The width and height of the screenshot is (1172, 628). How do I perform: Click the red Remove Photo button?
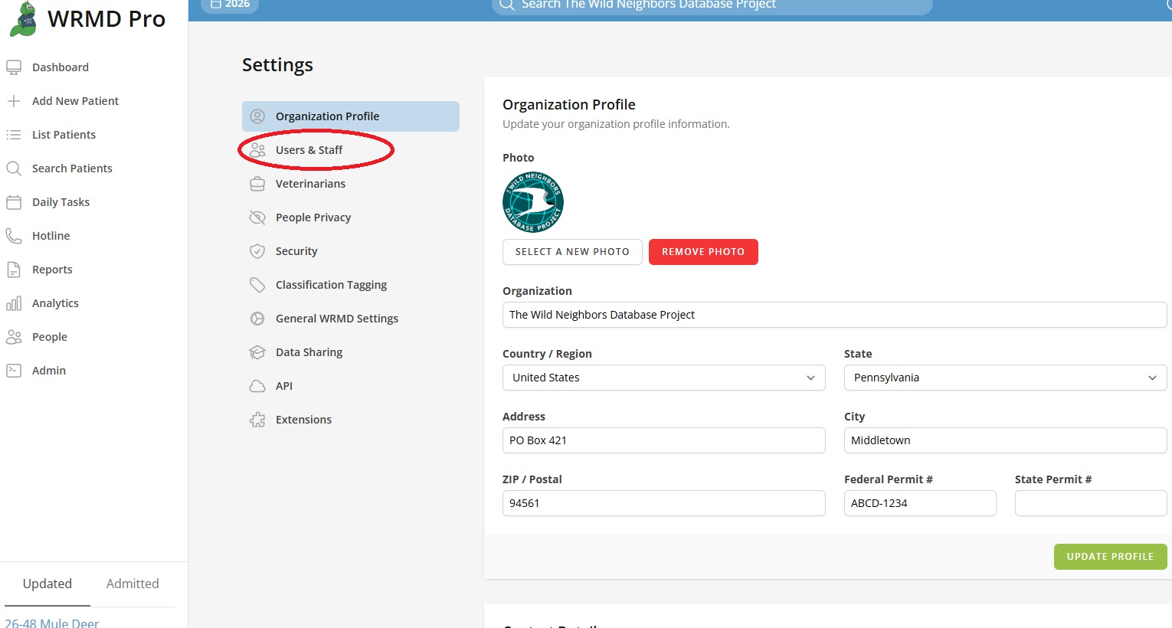coord(703,252)
